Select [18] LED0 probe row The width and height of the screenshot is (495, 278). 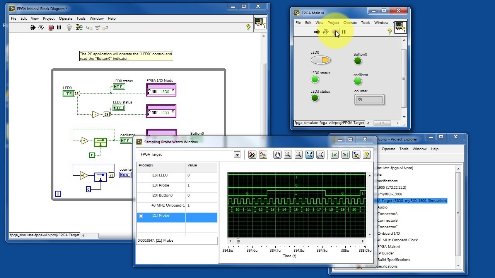coord(177,175)
